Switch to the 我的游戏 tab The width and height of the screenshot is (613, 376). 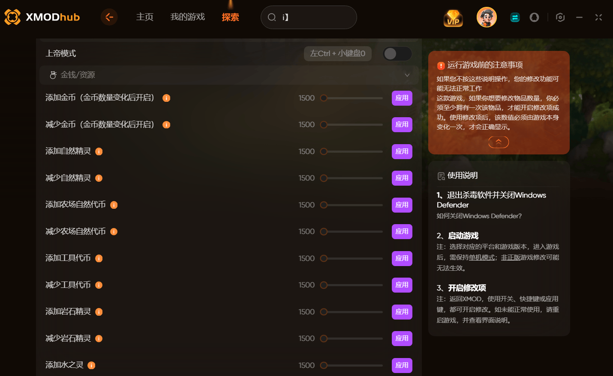188,17
